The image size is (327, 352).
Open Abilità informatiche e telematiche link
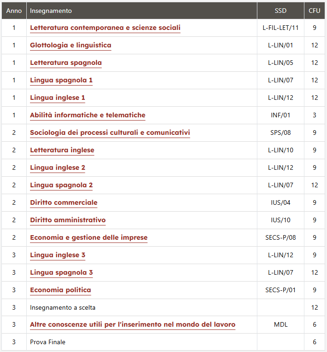click(x=88, y=115)
